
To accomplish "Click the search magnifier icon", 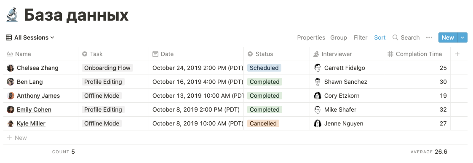I will point(395,37).
